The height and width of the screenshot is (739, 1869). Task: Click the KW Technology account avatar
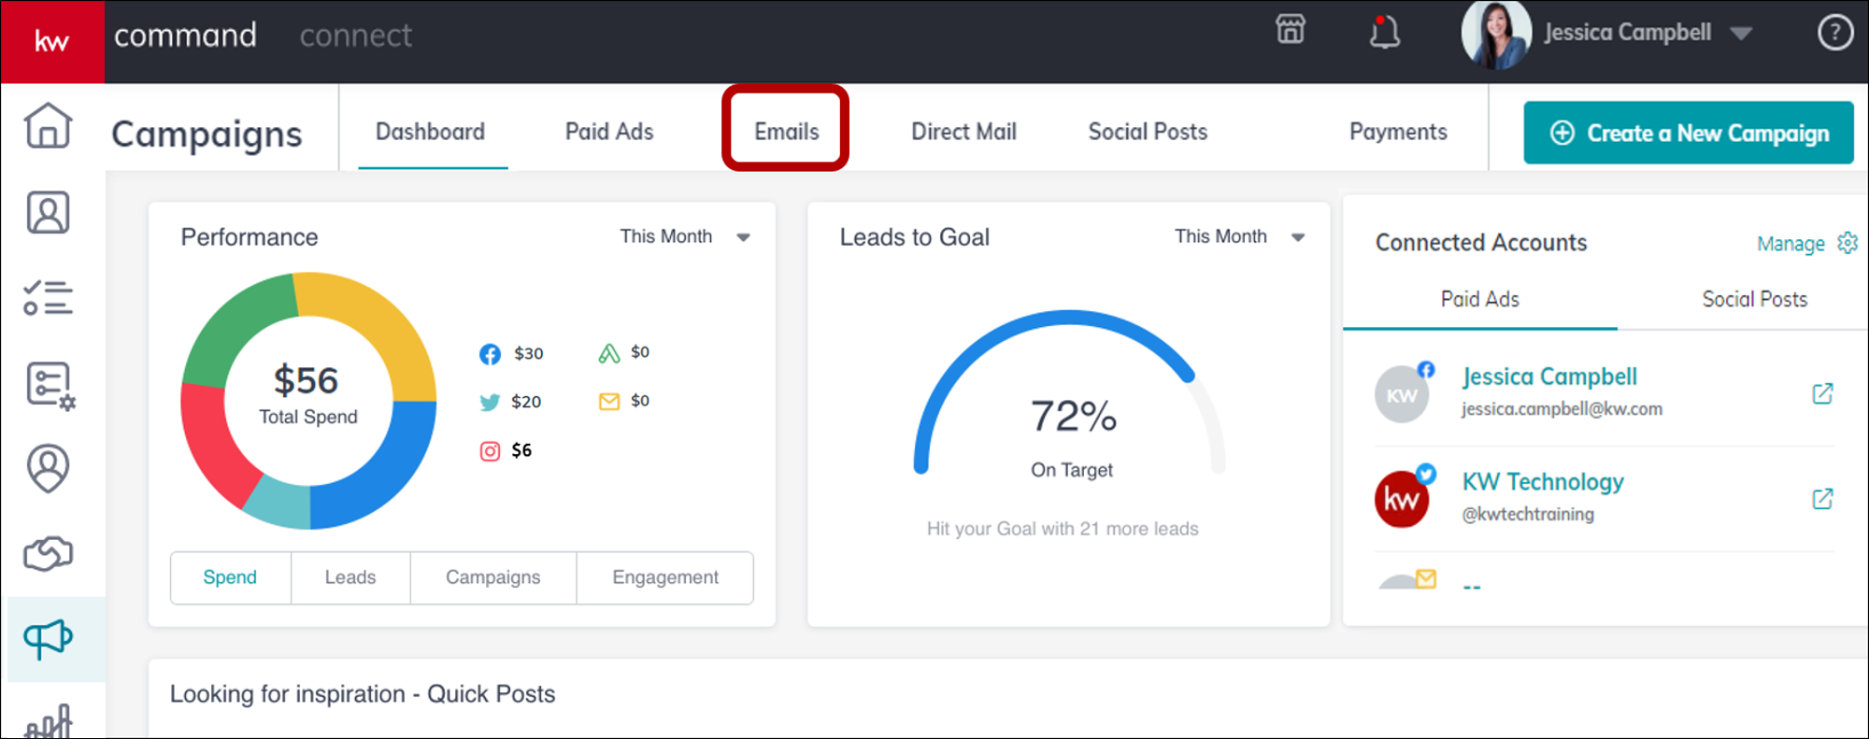click(x=1402, y=499)
